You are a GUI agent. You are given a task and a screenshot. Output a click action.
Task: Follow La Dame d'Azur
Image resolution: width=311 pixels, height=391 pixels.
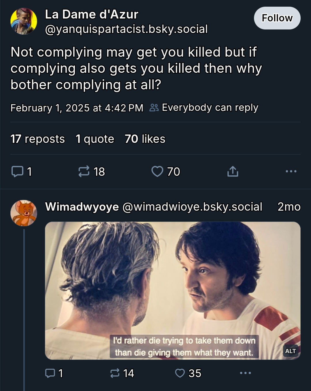click(x=277, y=18)
